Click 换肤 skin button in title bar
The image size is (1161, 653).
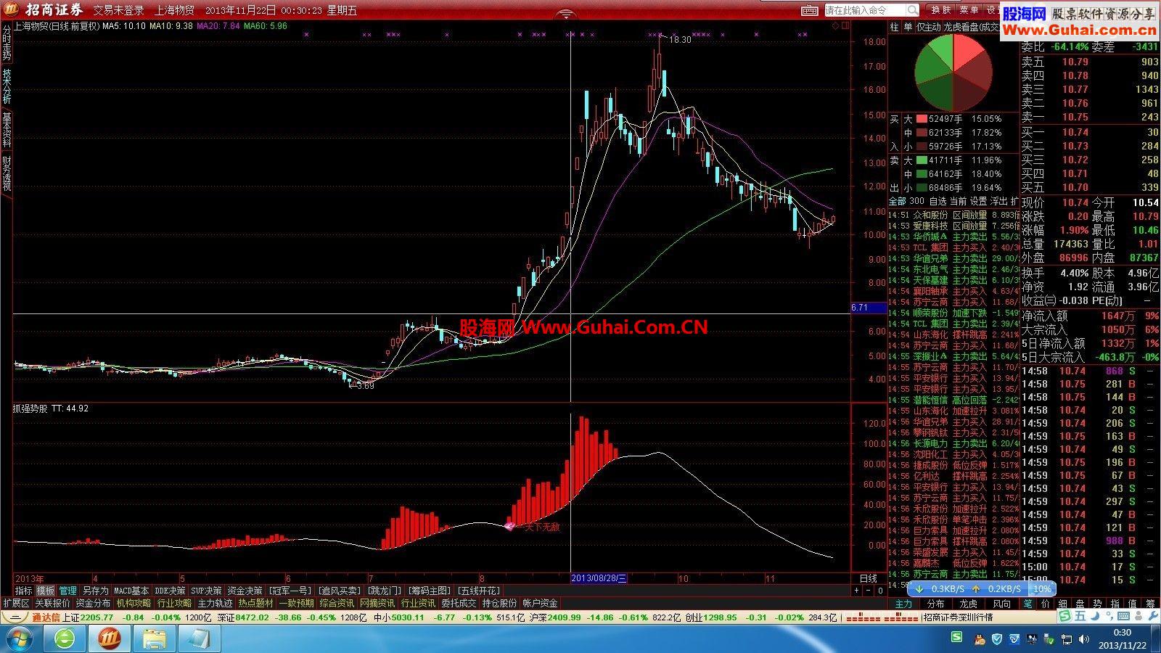pyautogui.click(x=940, y=10)
